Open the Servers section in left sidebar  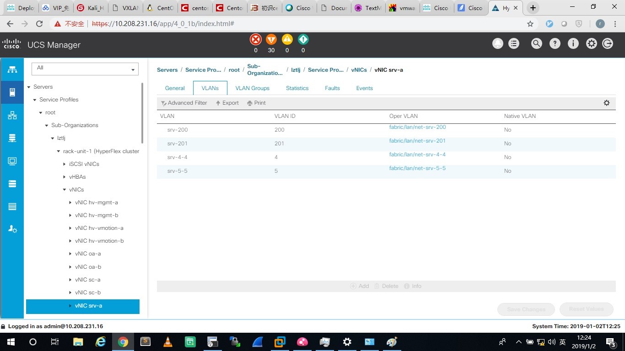pyautogui.click(x=12, y=92)
